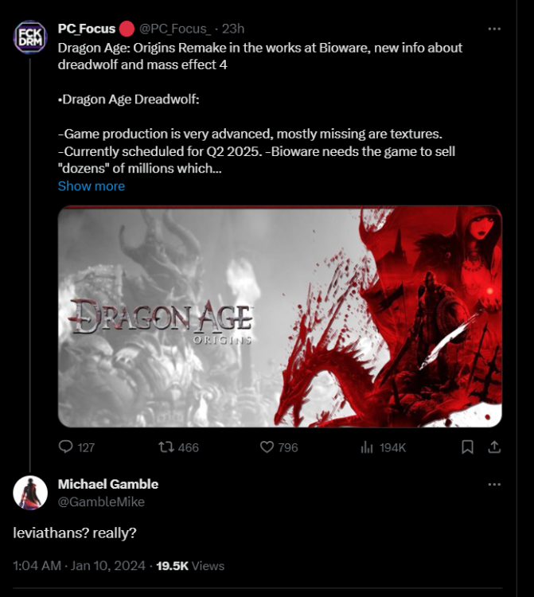Open the 23h timestamp link
534x597 pixels.
pyautogui.click(x=233, y=29)
